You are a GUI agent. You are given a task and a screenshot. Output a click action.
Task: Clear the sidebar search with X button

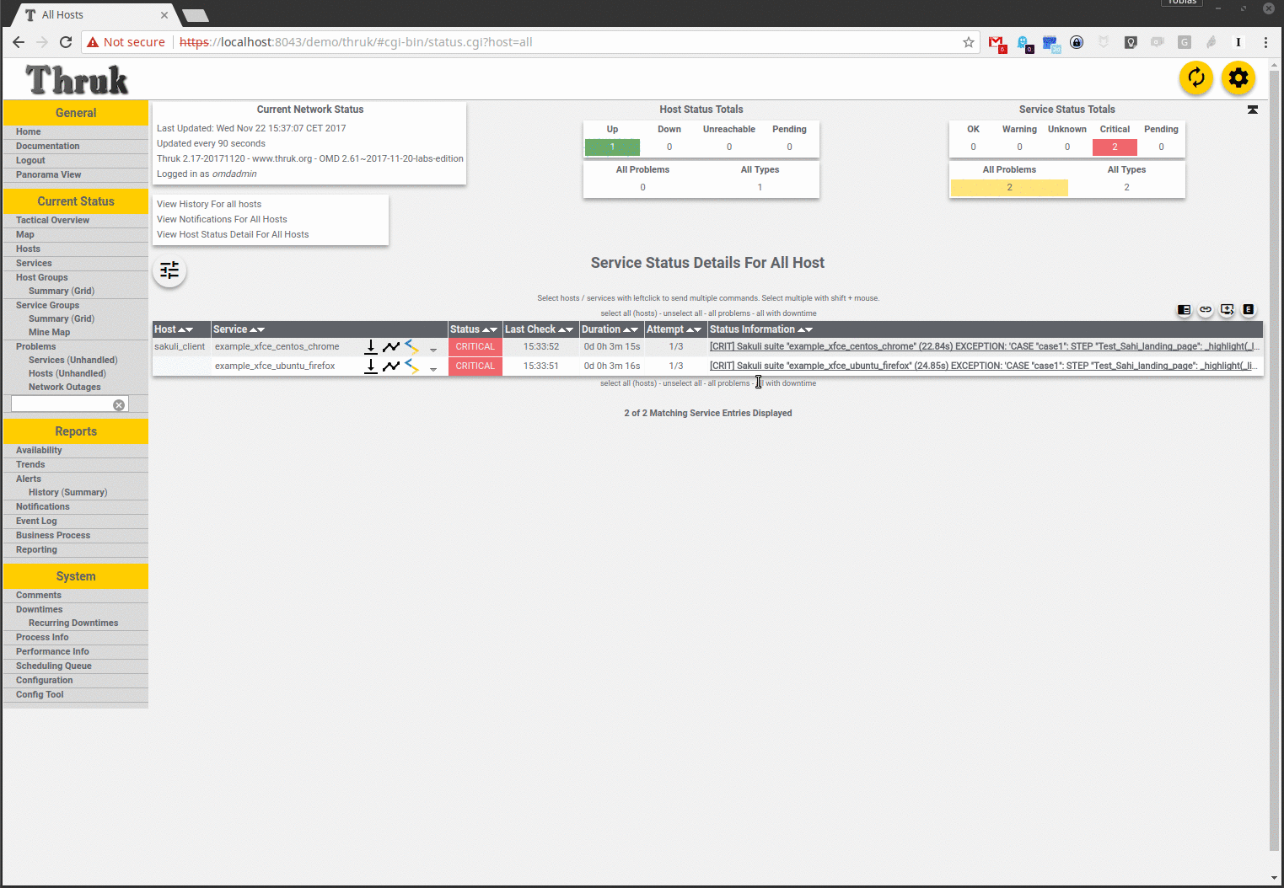119,405
